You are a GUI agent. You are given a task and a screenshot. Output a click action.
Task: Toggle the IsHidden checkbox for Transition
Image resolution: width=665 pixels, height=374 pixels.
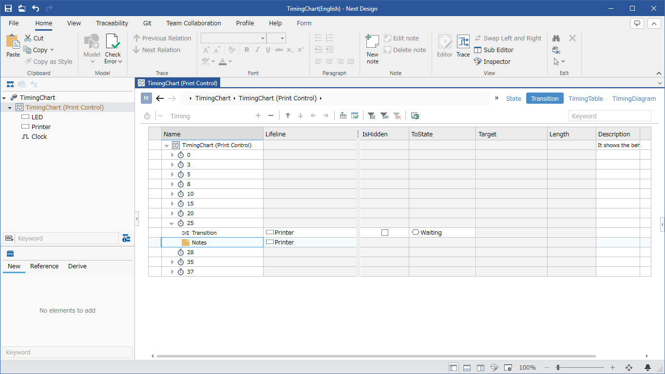pos(385,233)
